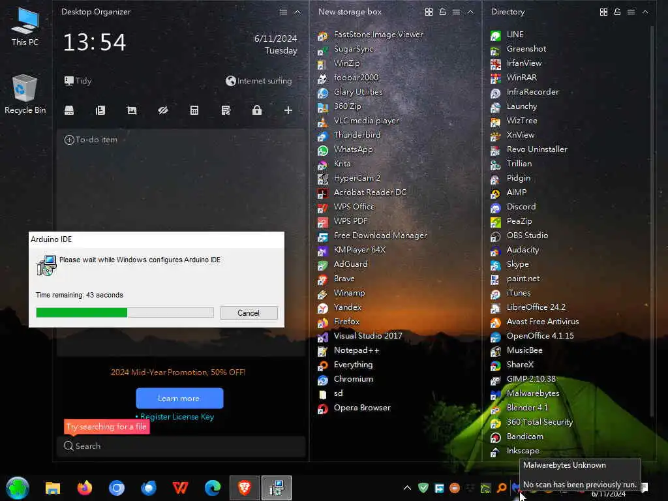Open Krita shortcut

tap(334, 164)
